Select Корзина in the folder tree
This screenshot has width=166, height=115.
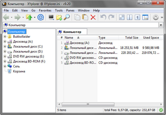pos(19,71)
